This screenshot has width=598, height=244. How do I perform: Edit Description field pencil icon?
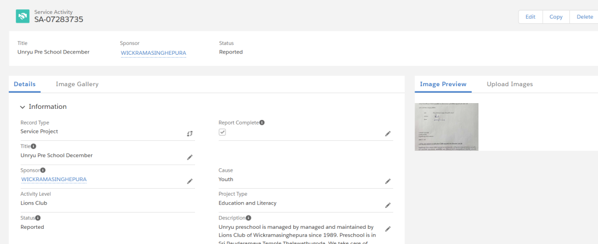pyautogui.click(x=388, y=229)
